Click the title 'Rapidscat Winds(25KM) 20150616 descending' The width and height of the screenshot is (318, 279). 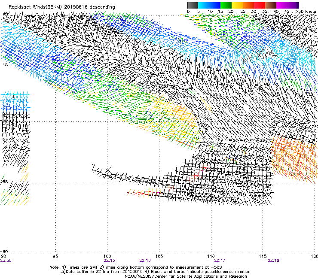pos(62,7)
